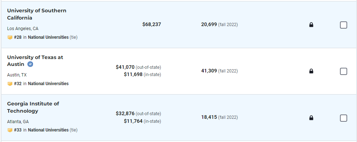The width and height of the screenshot is (357, 142).
Task: Click the $68,237 tuition value
Action: point(152,24)
